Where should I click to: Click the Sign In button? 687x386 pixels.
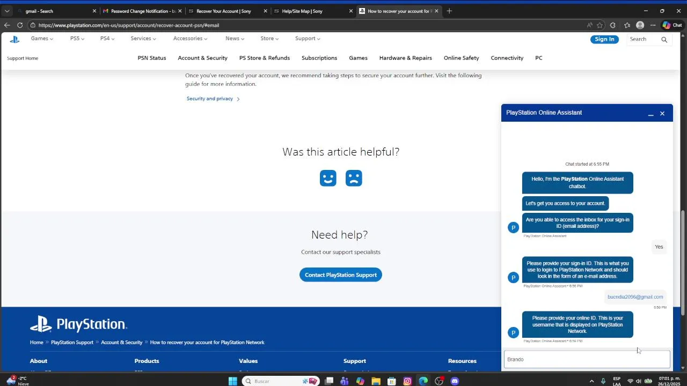coord(604,39)
